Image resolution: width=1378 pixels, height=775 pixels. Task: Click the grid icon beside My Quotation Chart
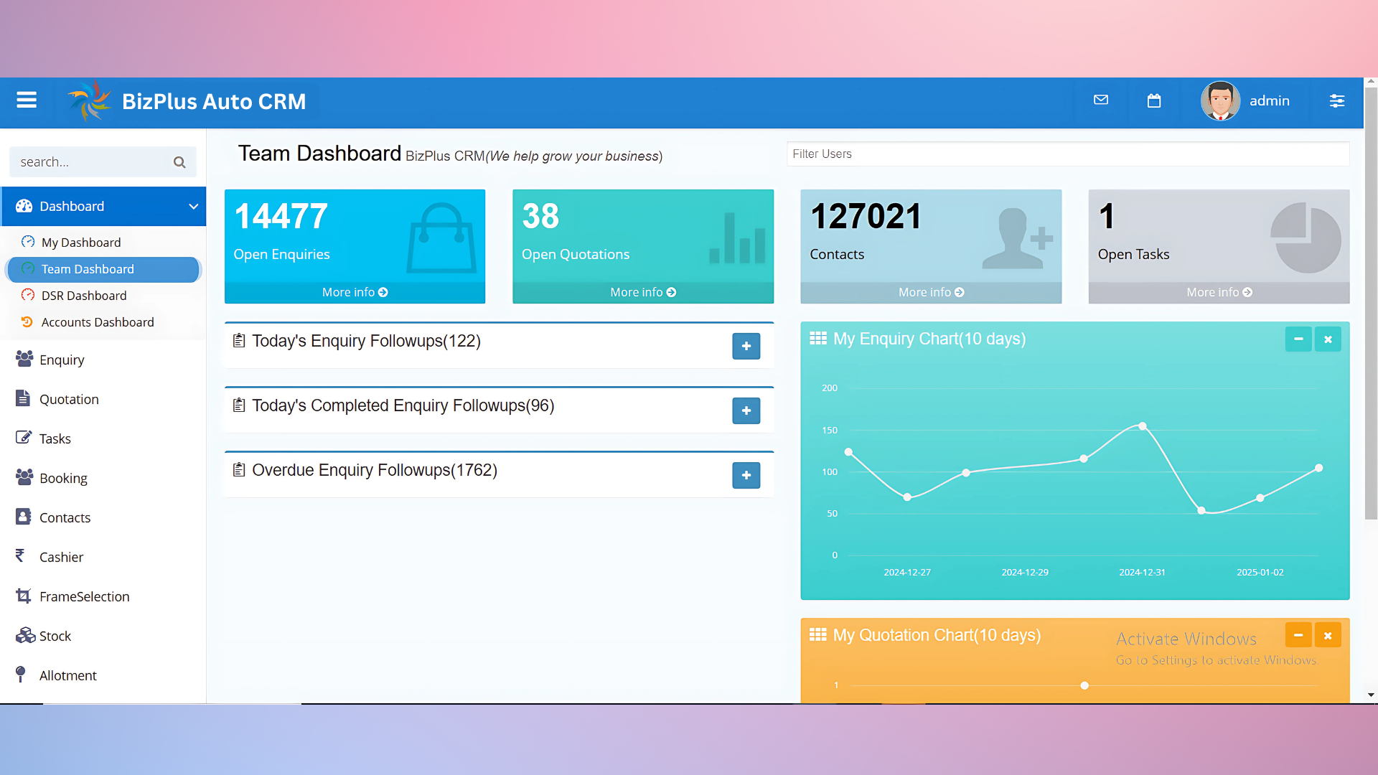818,634
